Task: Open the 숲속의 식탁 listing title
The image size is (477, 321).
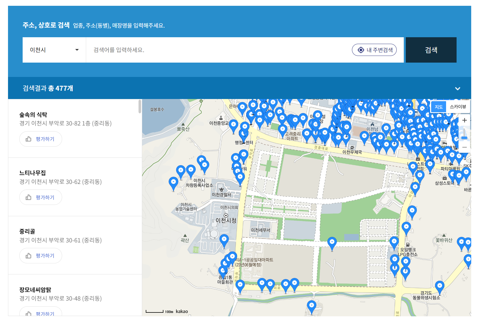Action: click(x=33, y=115)
